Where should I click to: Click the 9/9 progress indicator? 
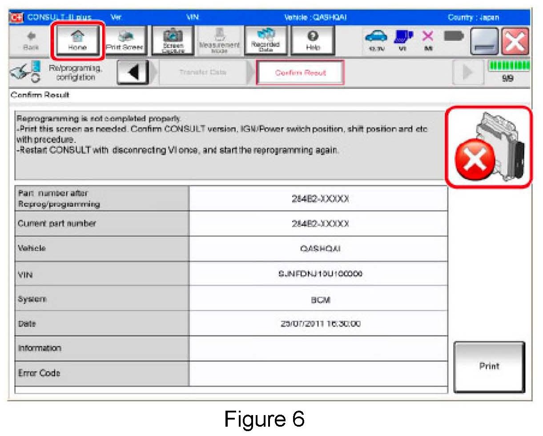(x=509, y=71)
